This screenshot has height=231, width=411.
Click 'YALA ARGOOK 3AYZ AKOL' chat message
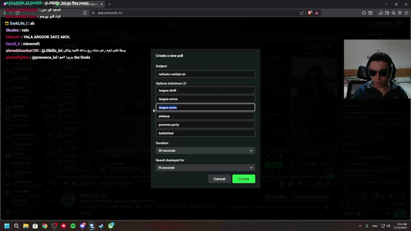click(47, 37)
